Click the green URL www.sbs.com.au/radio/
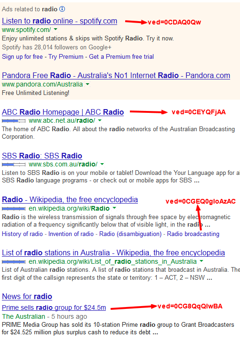The image size is (240, 339). point(63,164)
